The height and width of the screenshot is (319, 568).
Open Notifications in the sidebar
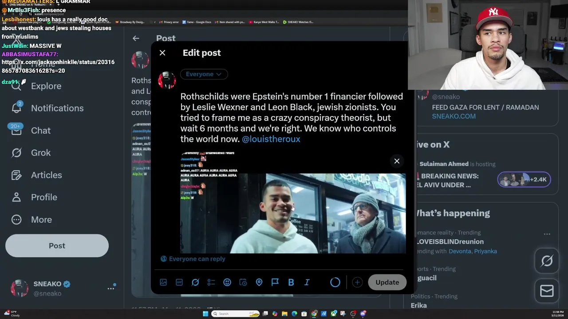click(47, 108)
